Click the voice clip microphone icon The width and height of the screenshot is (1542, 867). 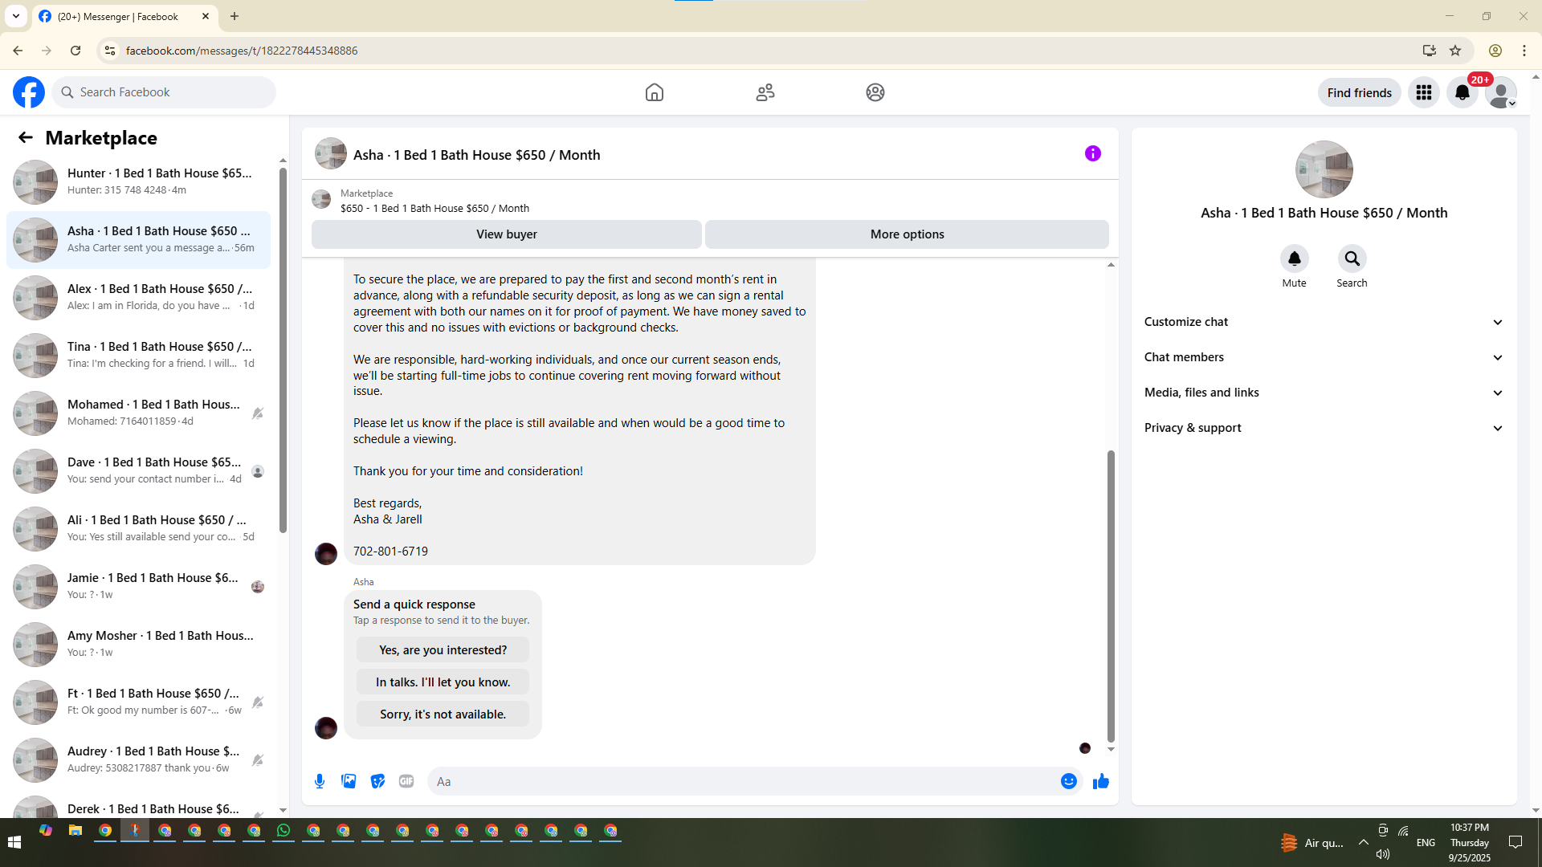(320, 781)
